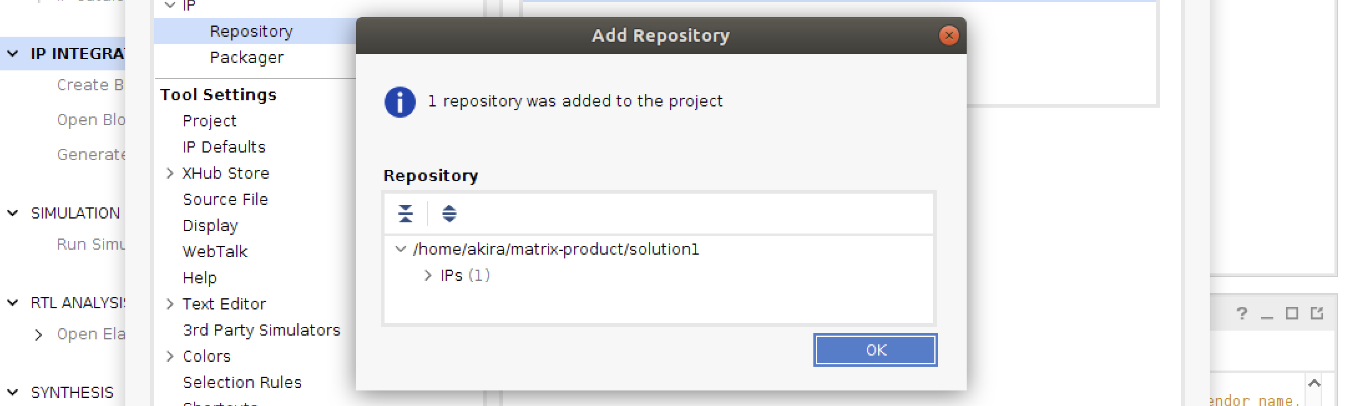The width and height of the screenshot is (1350, 406).
Task: Open 3rd Party Simulators settings
Action: tap(261, 330)
